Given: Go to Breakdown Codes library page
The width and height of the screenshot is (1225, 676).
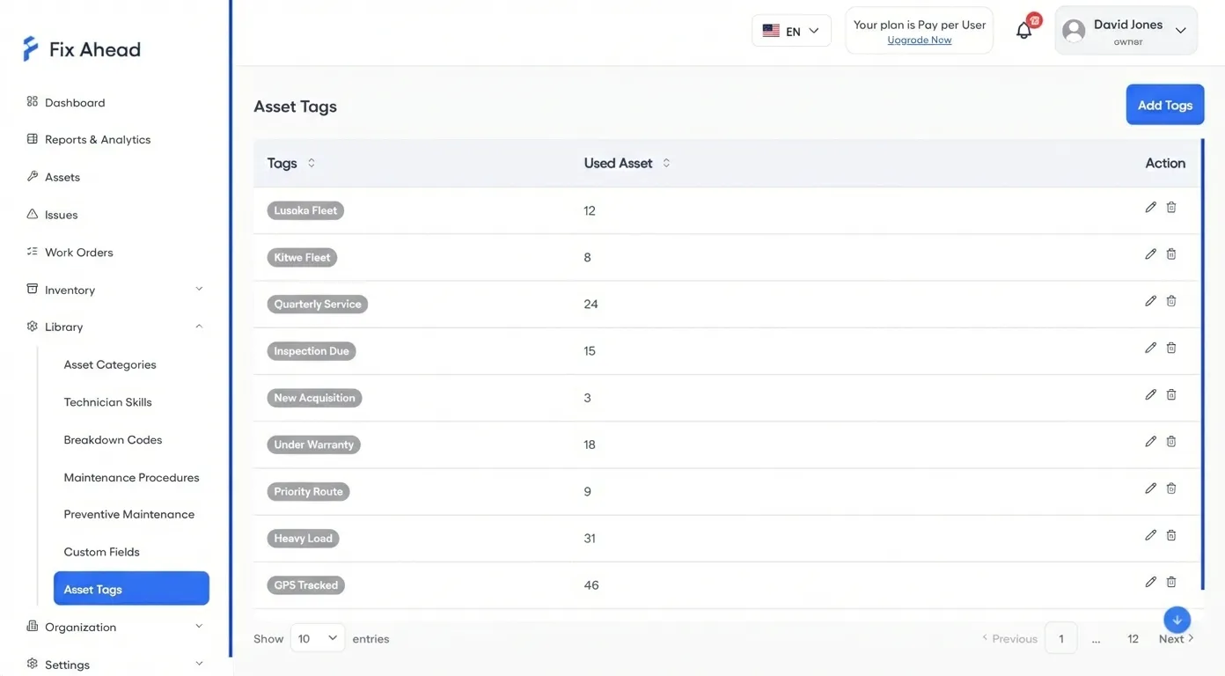Looking at the screenshot, I should [x=113, y=440].
